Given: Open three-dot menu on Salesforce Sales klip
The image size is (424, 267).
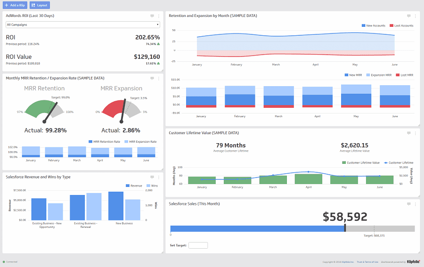Looking at the screenshot, I should (x=415, y=204).
